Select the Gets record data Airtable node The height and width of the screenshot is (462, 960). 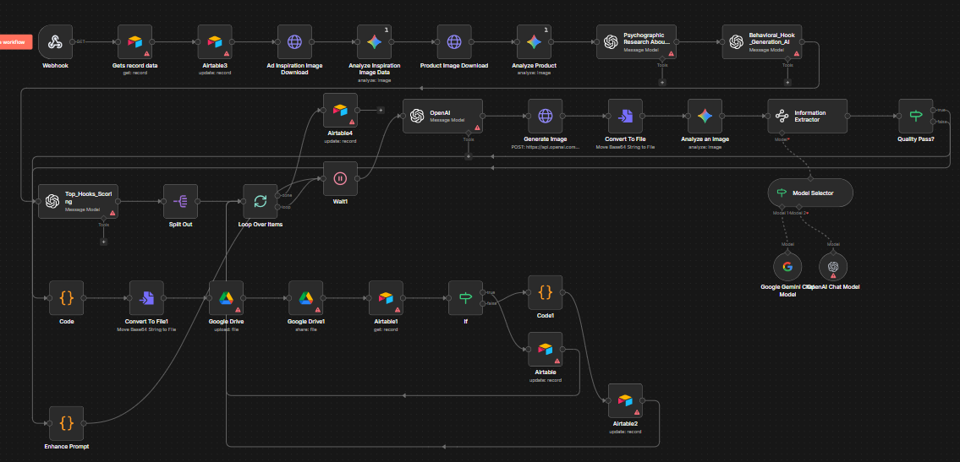point(134,41)
